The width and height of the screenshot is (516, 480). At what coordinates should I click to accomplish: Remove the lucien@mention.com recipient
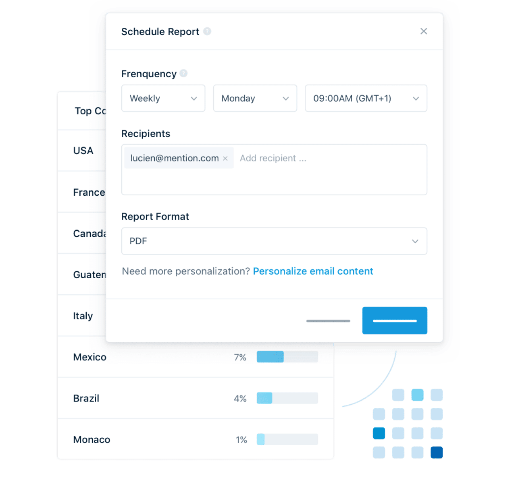[x=225, y=158]
